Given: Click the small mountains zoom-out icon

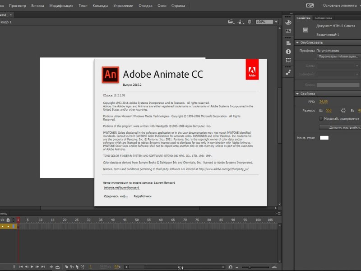Looking at the screenshot, I should click(x=236, y=267).
